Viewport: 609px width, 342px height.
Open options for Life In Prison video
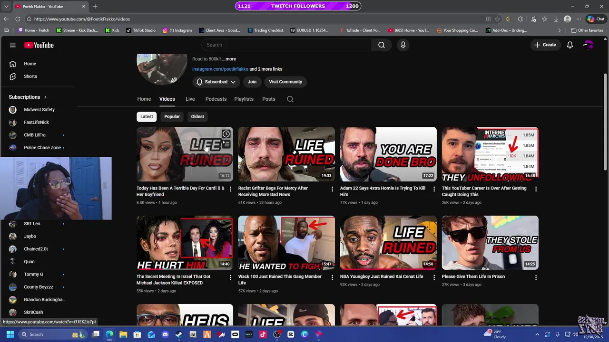click(x=536, y=277)
